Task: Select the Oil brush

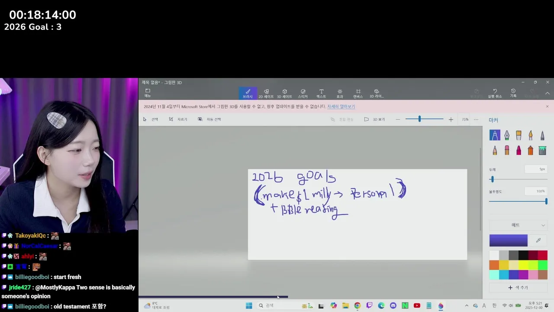Action: click(x=519, y=135)
